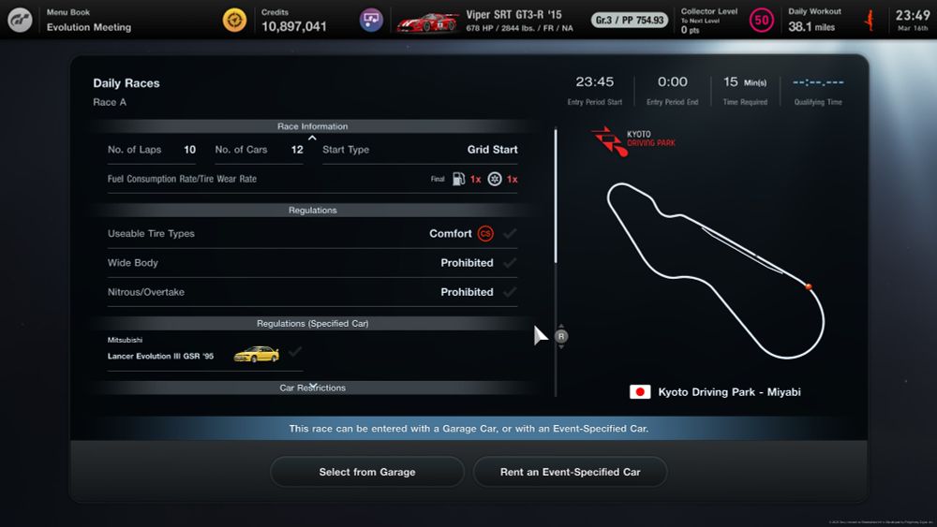Click the tire wear rate icon
This screenshot has width=937, height=527.
coord(495,179)
